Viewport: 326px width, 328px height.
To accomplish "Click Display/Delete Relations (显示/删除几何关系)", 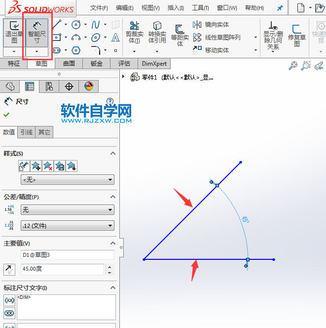I will tap(273, 36).
